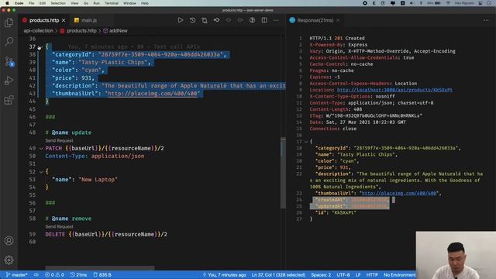The image size is (496, 279).
Task: Close the Response(21ms) tab
Action: coord(338,20)
